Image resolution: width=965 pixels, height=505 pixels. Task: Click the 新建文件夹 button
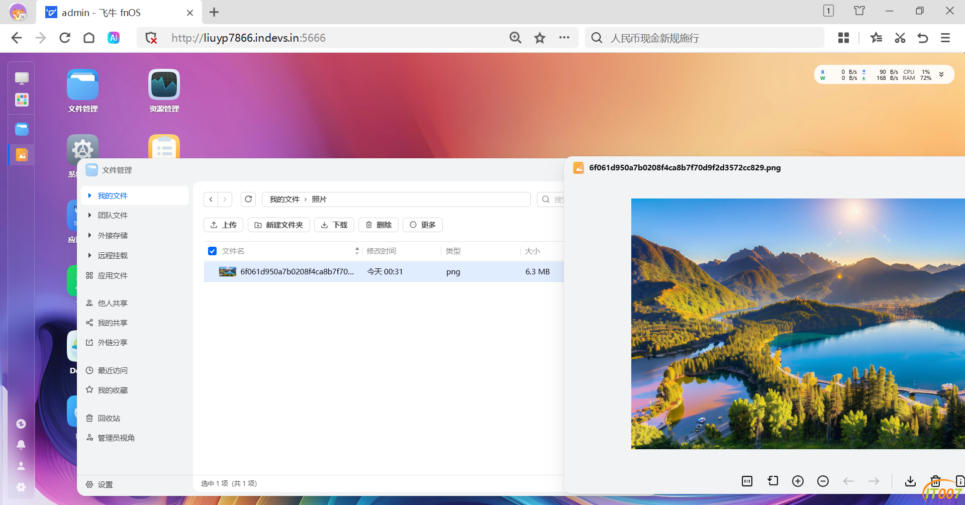[x=279, y=225]
